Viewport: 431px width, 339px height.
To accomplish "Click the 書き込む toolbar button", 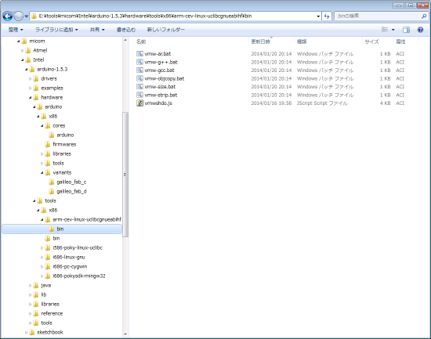I will pos(126,30).
